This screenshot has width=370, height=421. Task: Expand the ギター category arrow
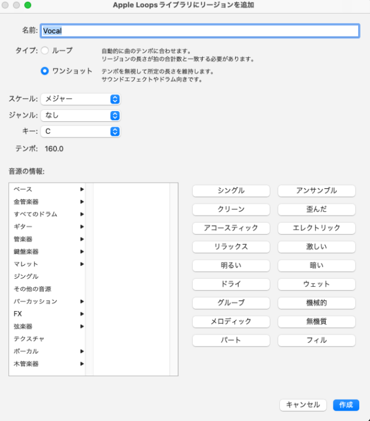click(x=82, y=226)
